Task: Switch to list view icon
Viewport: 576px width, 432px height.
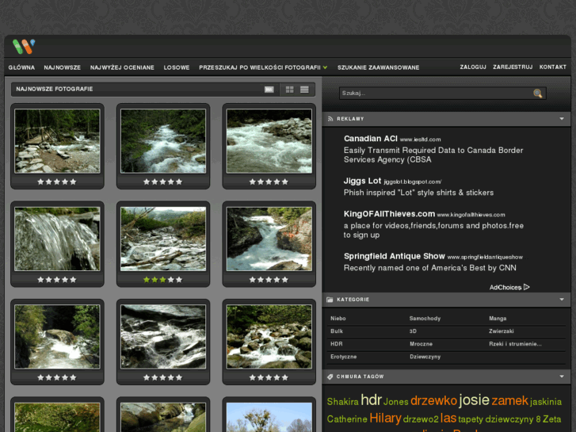Action: (304, 90)
